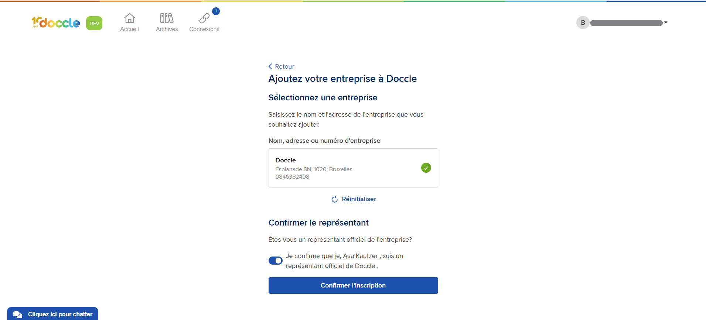706x320 pixels.
Task: Click the Réinitialiser link text
Action: (x=359, y=199)
